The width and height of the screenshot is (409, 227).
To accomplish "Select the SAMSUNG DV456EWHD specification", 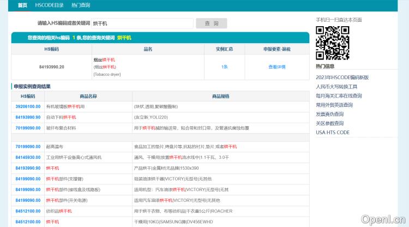I will click(173, 222).
